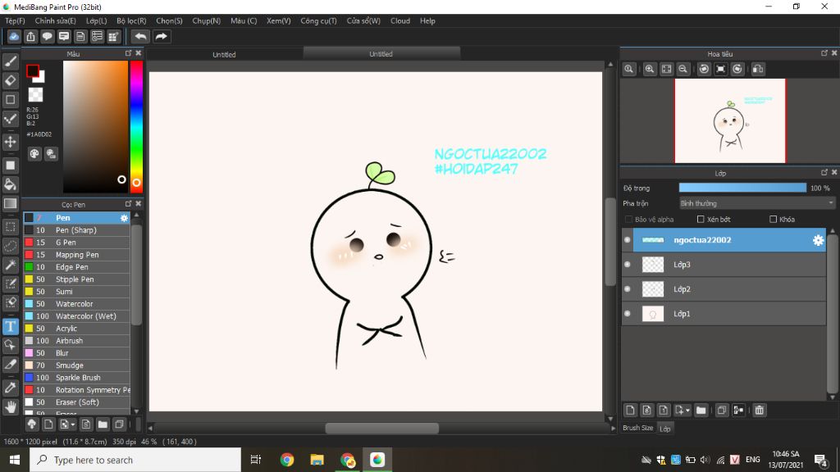
Task: Duplicate the layer in Layer panel
Action: (722, 411)
